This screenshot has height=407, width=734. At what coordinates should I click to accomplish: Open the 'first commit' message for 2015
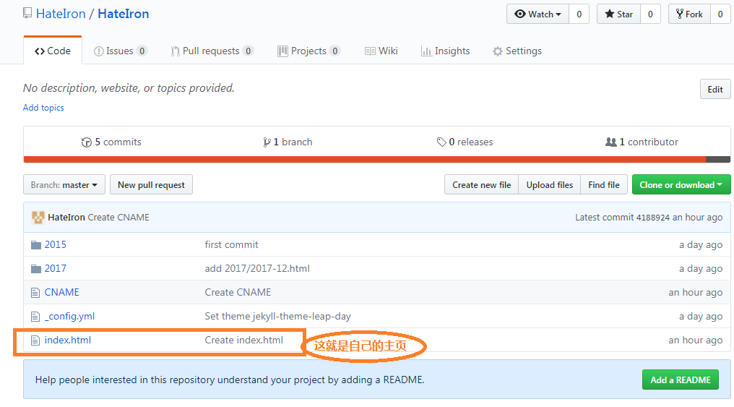[231, 244]
